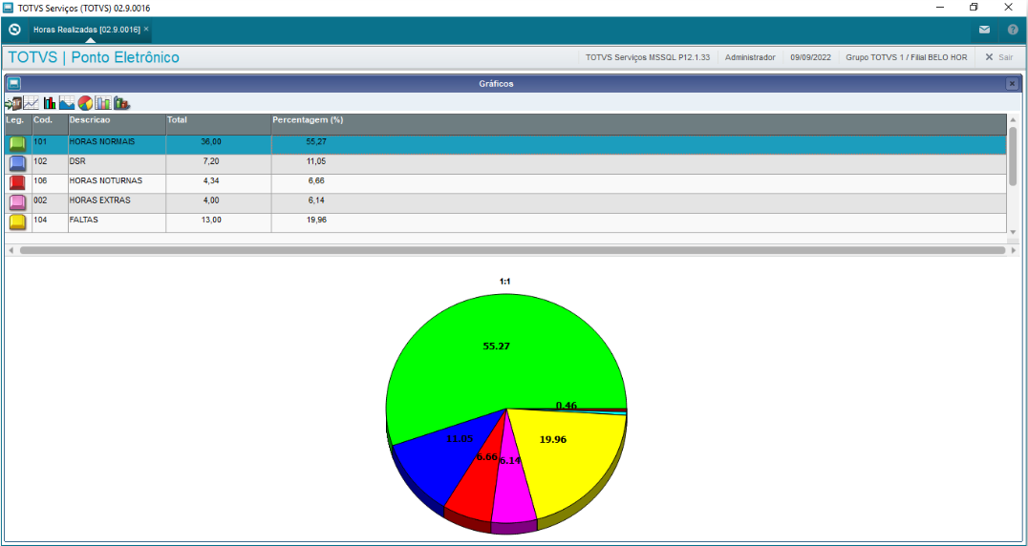1028x546 pixels.
Task: Open the mail envelope icon in header
Action: point(984,30)
